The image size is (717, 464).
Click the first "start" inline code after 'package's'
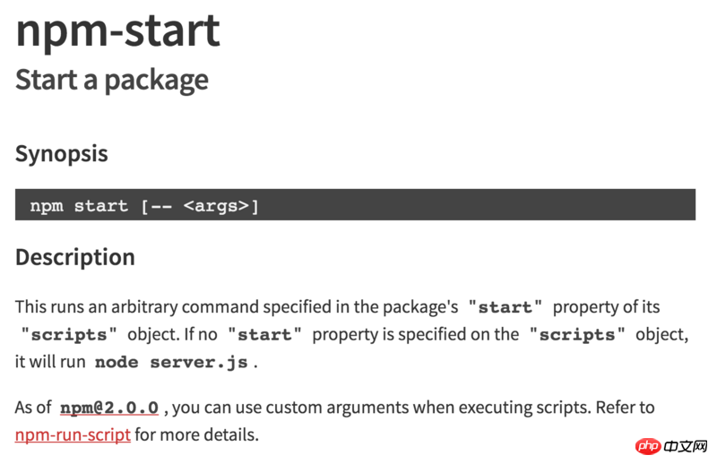point(505,307)
